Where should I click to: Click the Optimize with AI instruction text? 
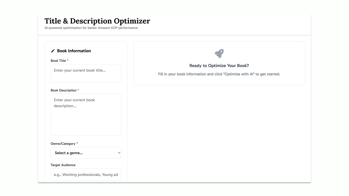pyautogui.click(x=219, y=74)
